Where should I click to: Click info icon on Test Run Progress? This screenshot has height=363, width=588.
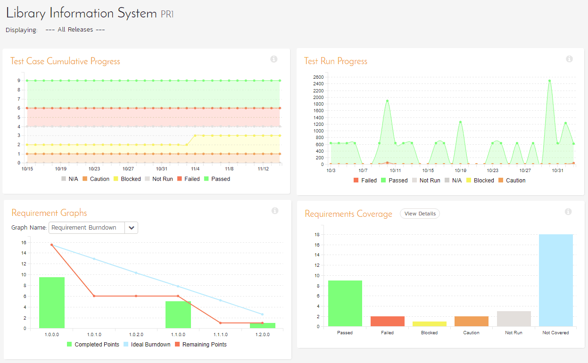pyautogui.click(x=569, y=59)
